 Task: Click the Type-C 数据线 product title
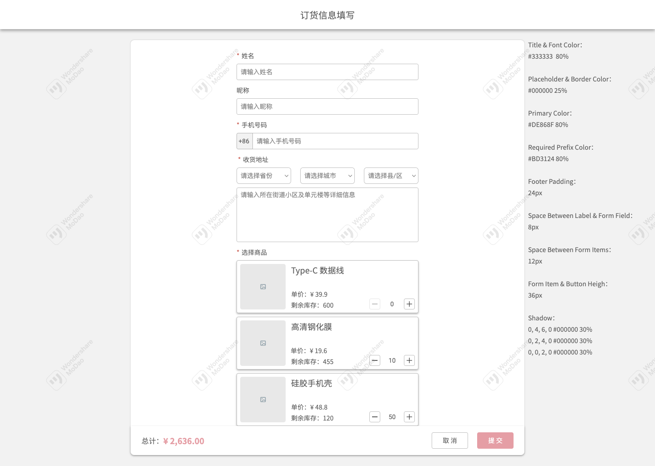pos(317,271)
